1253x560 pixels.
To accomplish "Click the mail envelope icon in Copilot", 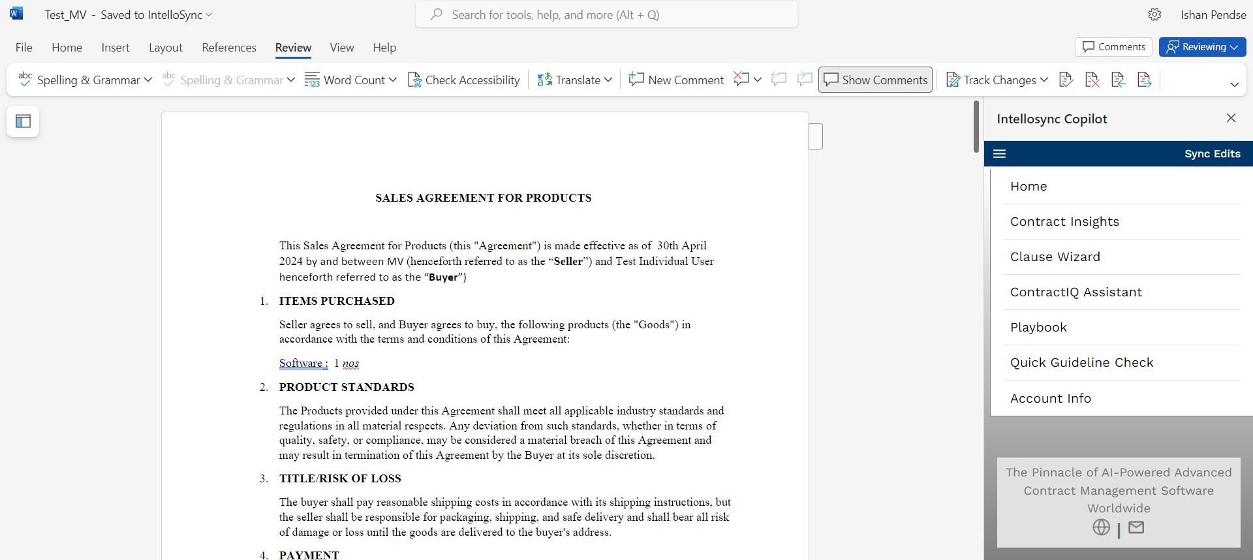I will point(1136,527).
